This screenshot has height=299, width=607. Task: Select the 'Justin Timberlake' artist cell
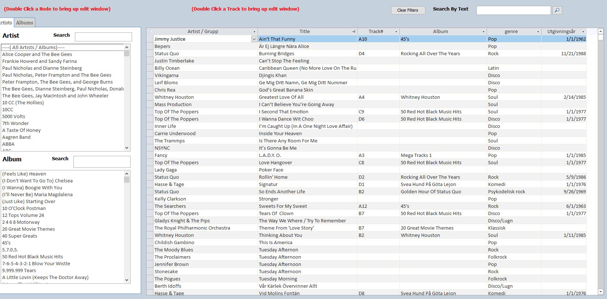coord(205,61)
